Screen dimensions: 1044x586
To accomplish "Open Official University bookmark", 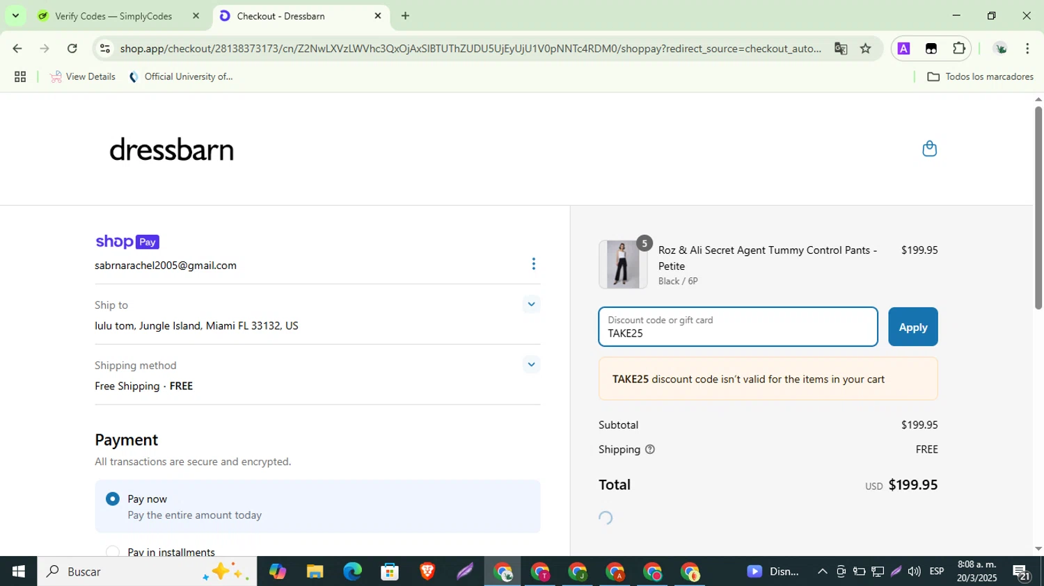I will [181, 77].
